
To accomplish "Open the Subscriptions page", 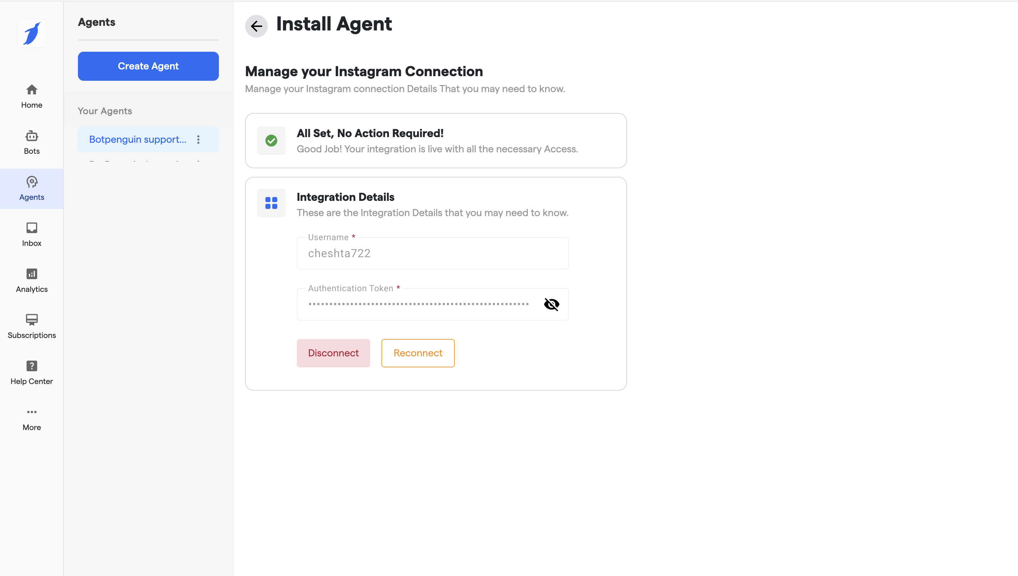I will click(x=32, y=326).
